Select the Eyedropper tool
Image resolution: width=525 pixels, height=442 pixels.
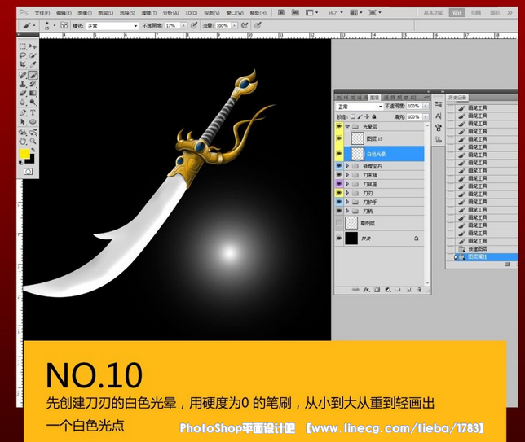click(33, 64)
